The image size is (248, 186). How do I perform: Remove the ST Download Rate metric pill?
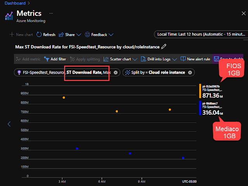pos(115,72)
